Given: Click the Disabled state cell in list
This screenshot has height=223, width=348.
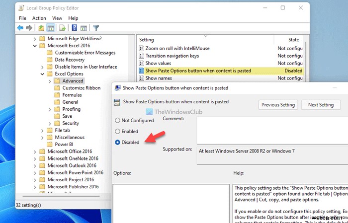Looking at the screenshot, I should [x=293, y=71].
